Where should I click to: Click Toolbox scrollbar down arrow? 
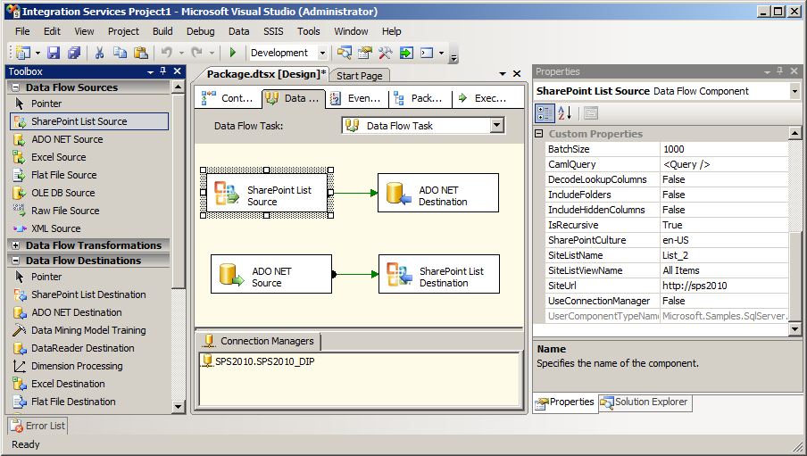click(x=178, y=407)
